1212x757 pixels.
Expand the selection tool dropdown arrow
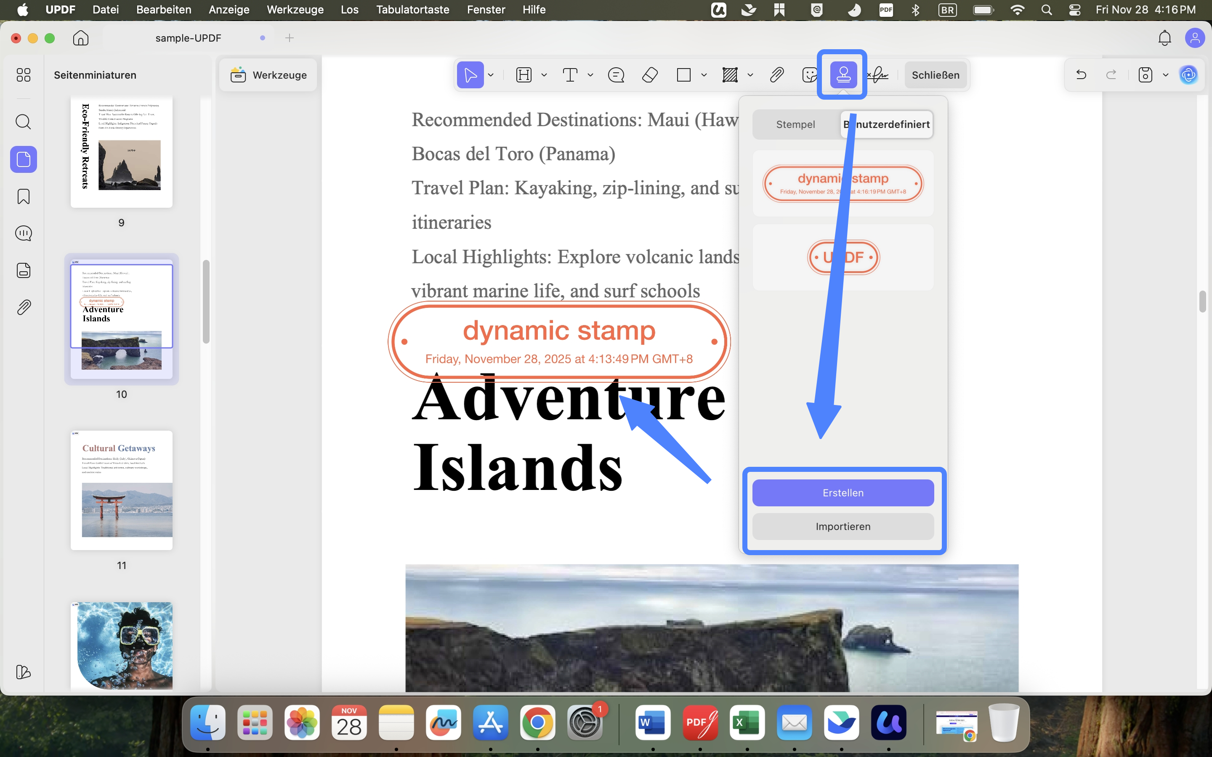coord(490,74)
